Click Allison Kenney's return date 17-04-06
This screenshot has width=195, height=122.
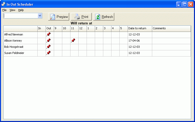[x=134, y=41]
